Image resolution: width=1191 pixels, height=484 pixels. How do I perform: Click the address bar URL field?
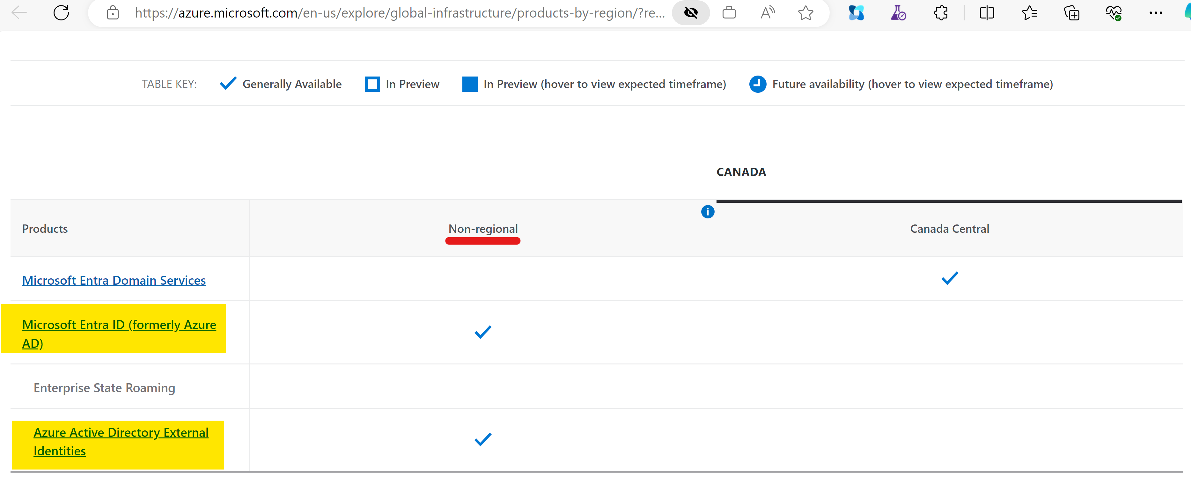coord(400,13)
